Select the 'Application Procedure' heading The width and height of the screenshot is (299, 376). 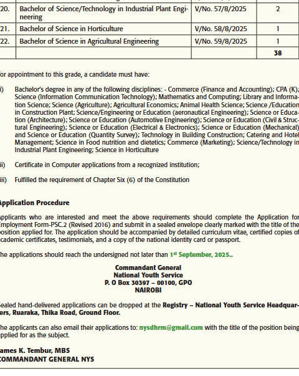34,203
